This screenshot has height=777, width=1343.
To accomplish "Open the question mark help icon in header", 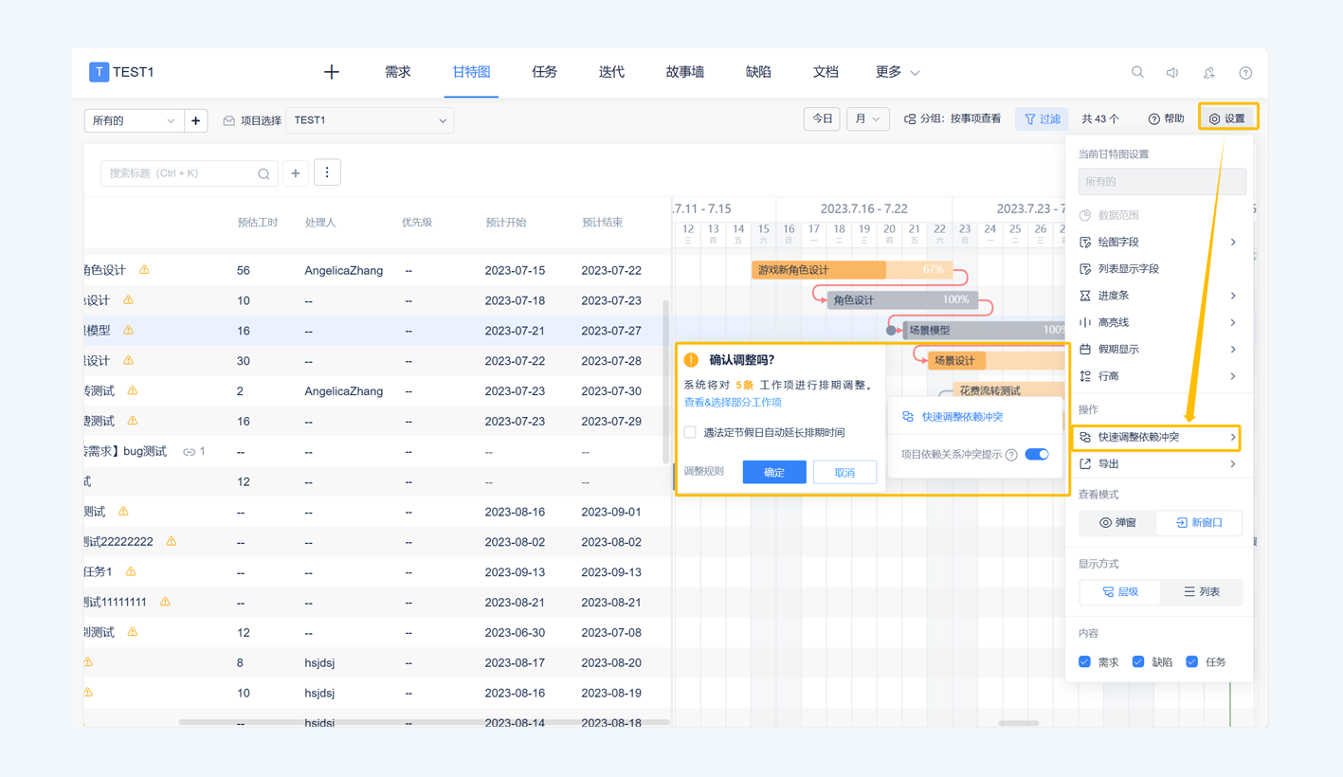I will [1245, 72].
